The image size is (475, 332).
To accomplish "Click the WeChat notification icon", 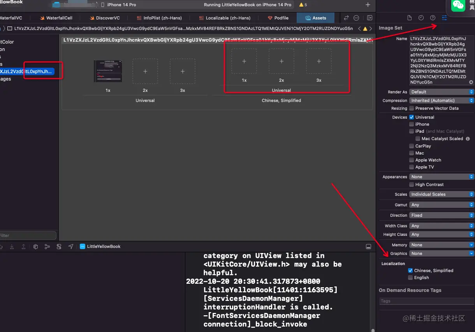I will click(x=458, y=5).
